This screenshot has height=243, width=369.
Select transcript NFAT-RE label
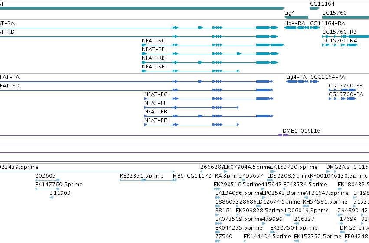[153, 67]
